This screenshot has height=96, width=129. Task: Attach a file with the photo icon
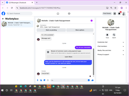pos(41,80)
